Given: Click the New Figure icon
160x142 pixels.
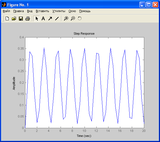Looking at the screenshot, I should (7, 19).
